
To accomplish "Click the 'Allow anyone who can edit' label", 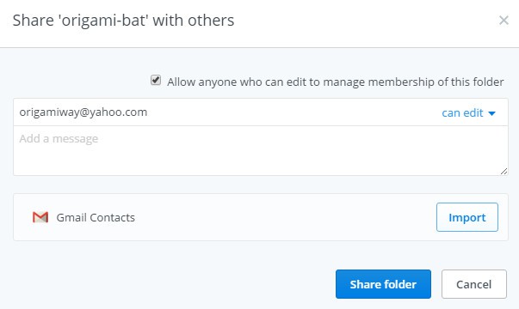I will [336, 82].
